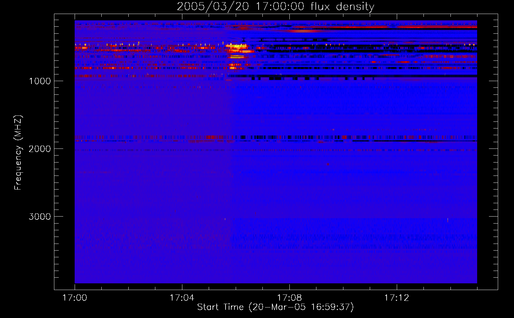The height and width of the screenshot is (318, 514).
Task: Select the 'Frequency (MHZ)' y-axis label
Action: [x=18, y=153]
